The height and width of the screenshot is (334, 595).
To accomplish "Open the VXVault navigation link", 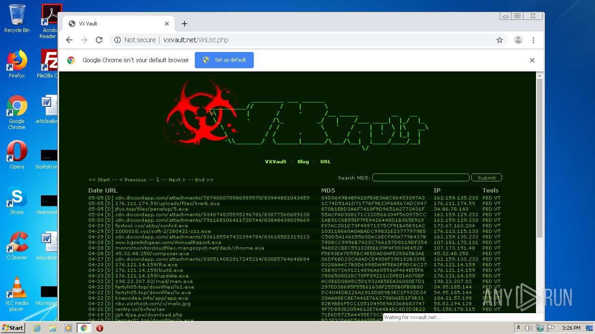I will pos(276,162).
